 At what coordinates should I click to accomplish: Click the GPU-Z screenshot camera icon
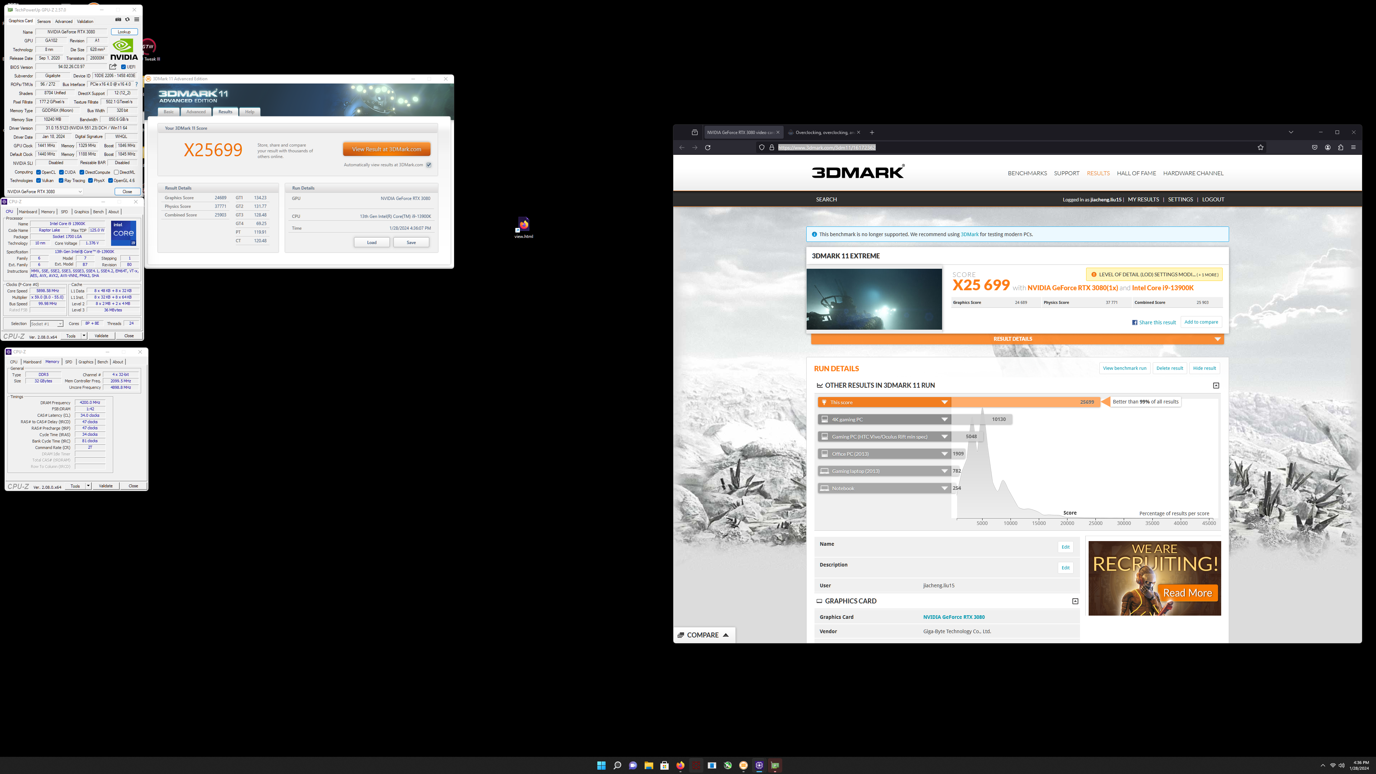click(x=118, y=19)
